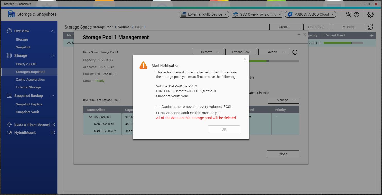
Task: Check the confirm removal checkbox
Action: coord(158,107)
